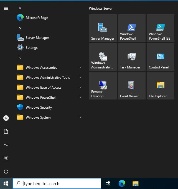Expand the Windows System folder chevron

(81, 118)
